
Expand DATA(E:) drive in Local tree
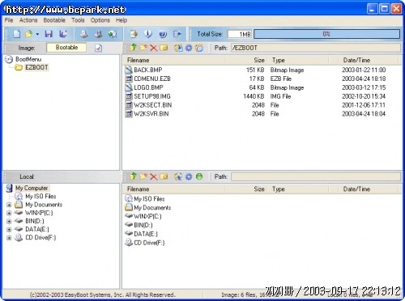click(9, 230)
